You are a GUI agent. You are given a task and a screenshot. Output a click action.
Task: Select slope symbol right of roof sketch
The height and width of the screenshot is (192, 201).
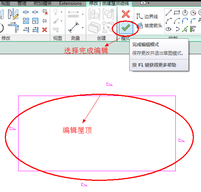tap(182, 140)
